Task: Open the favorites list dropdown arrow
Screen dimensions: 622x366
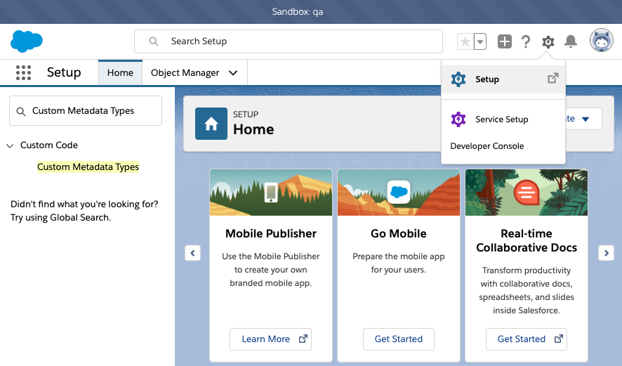Action: (480, 41)
